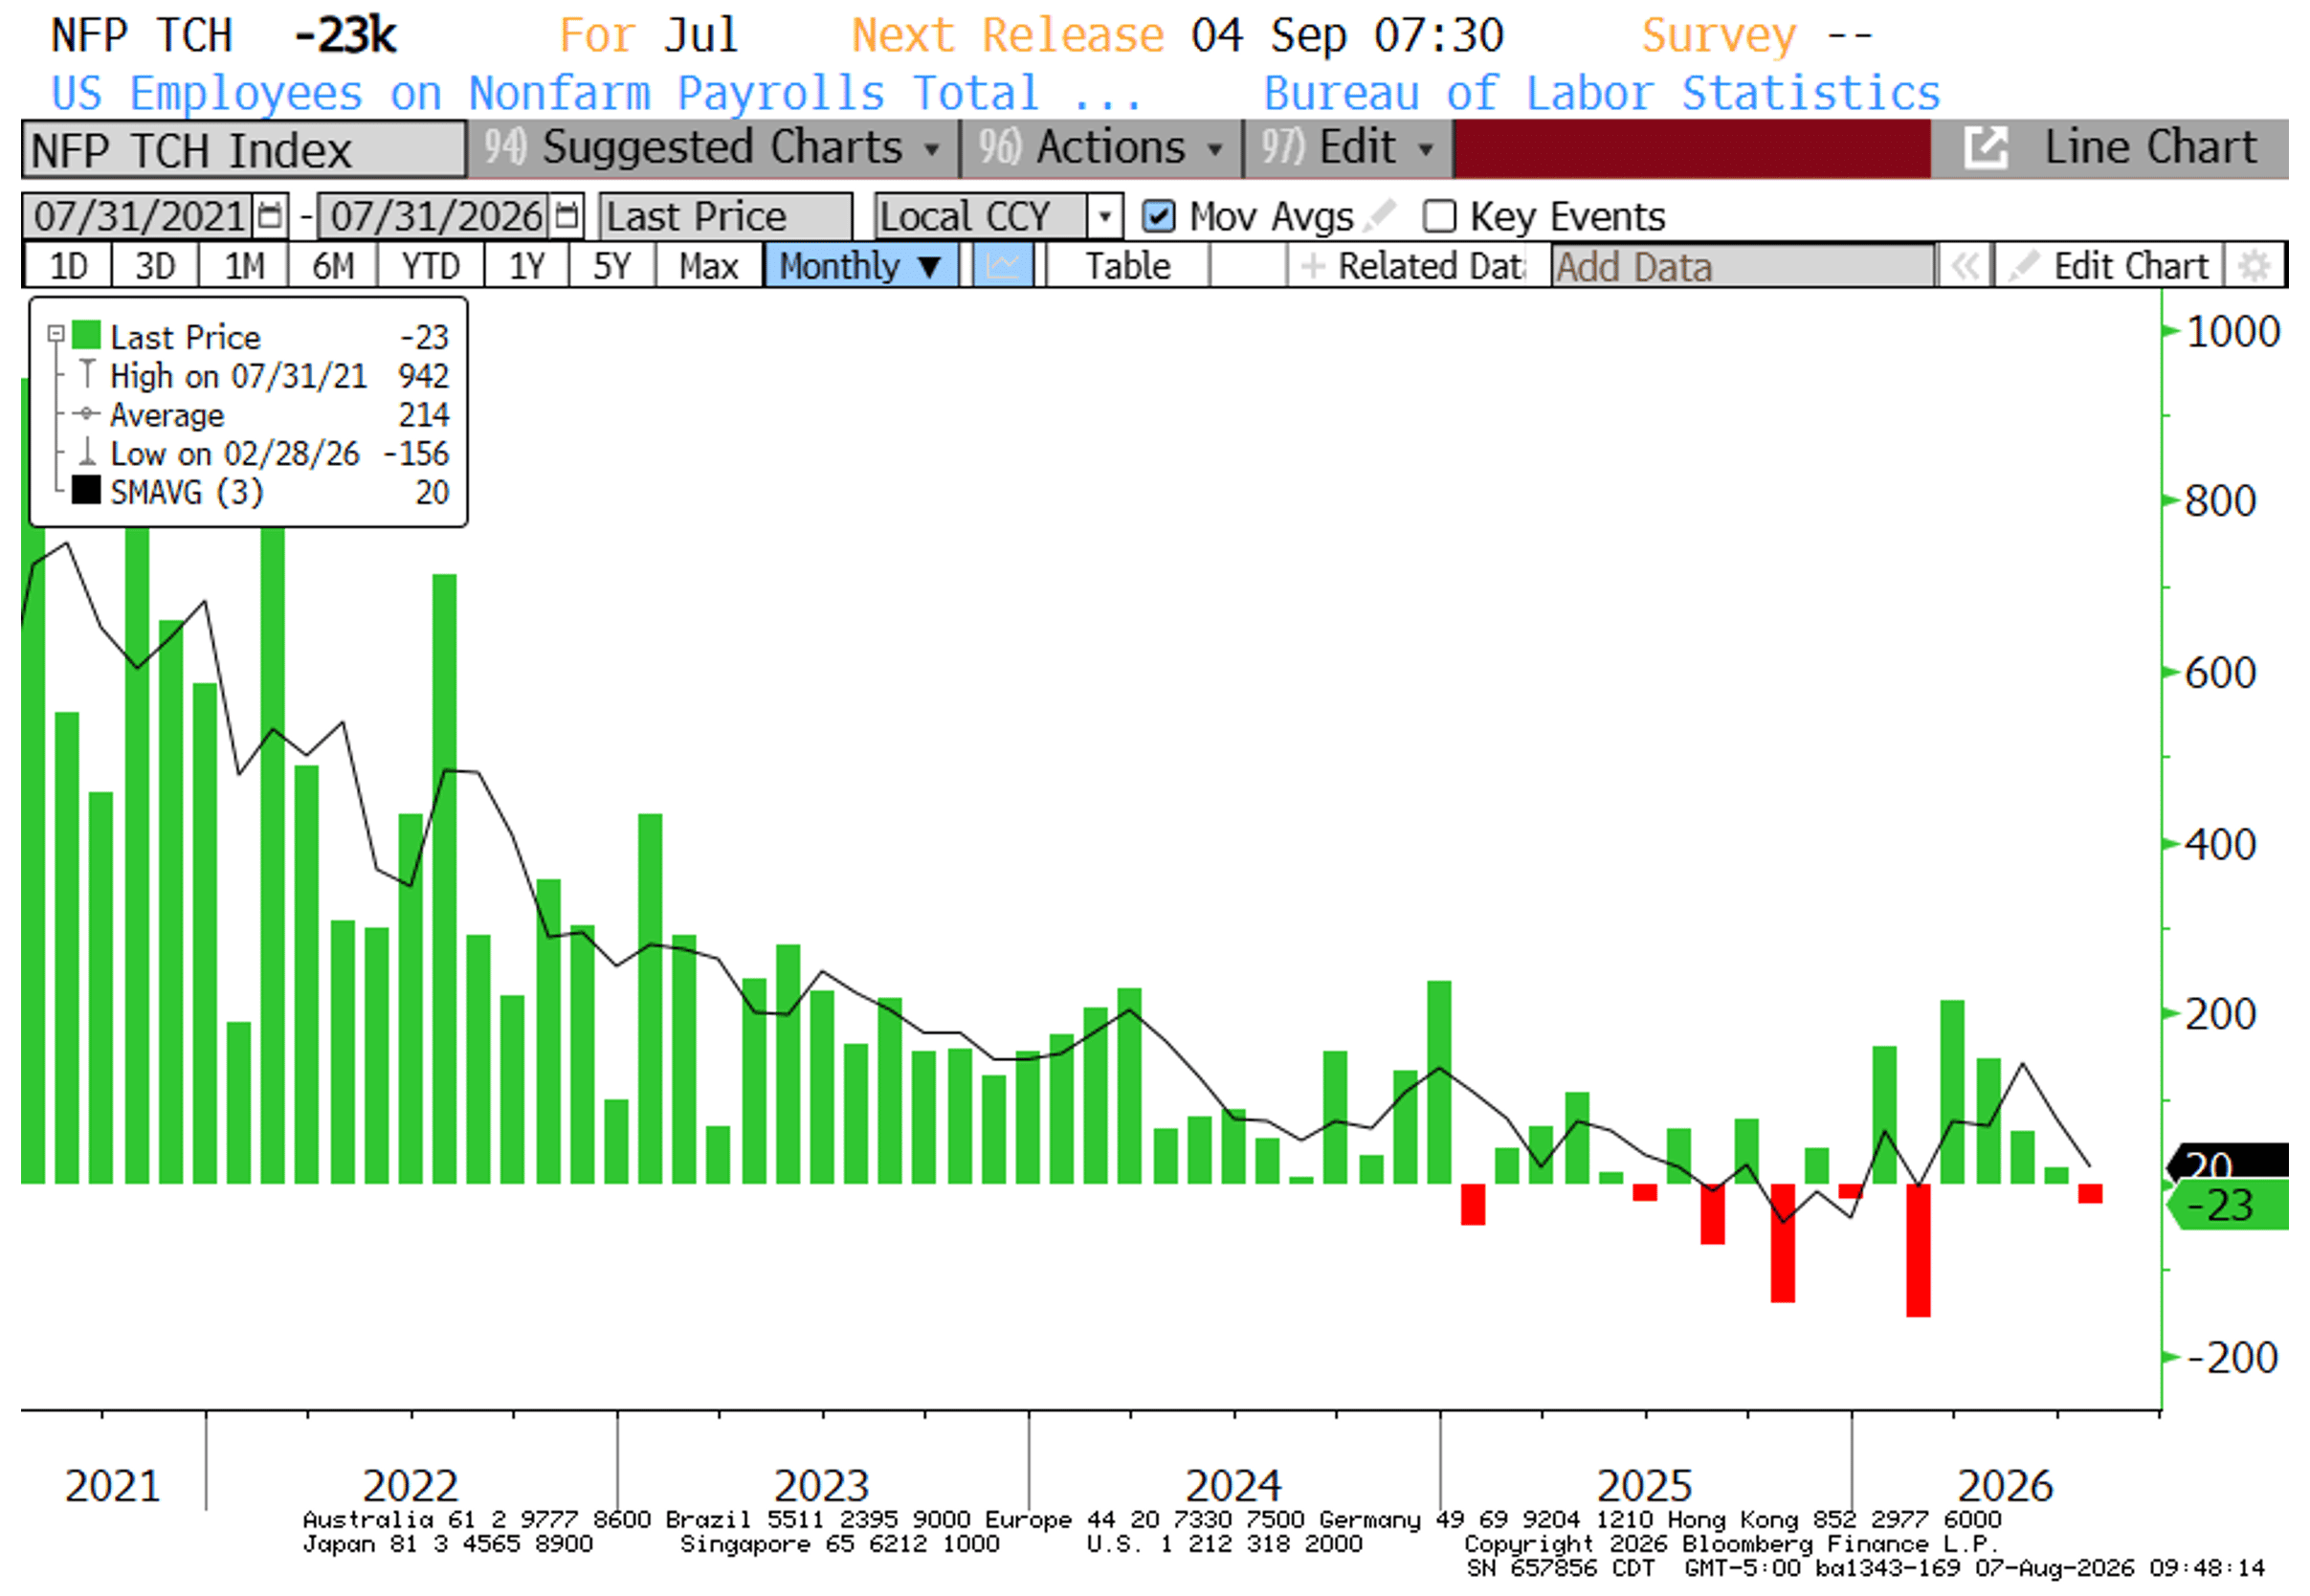Click 'US Employees on Nonfarm Payrolls Total' title
2310x1596 pixels.
coord(595,93)
